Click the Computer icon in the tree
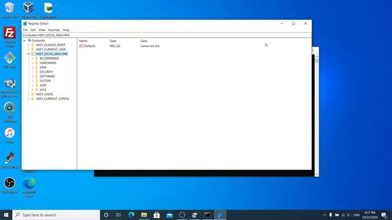 pos(29,40)
